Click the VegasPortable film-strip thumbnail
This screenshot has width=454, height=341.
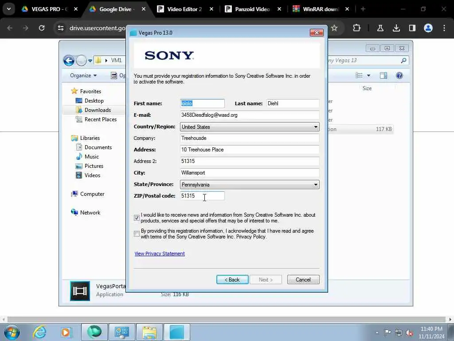[80, 291]
